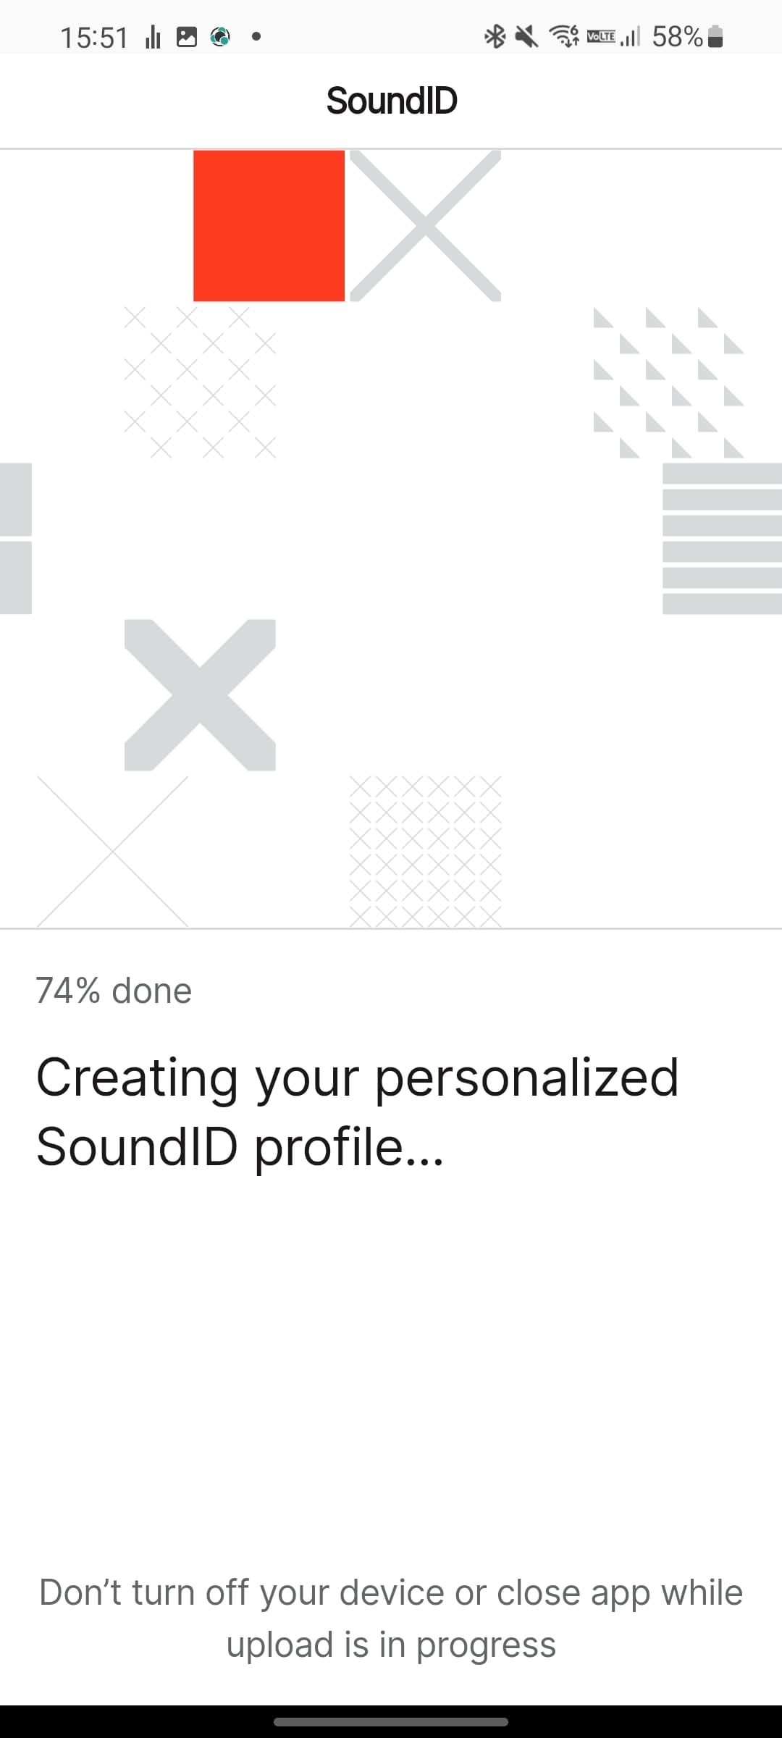The width and height of the screenshot is (782, 1738).
Task: Tap the thin-lined X in the lower left
Action: (x=112, y=852)
